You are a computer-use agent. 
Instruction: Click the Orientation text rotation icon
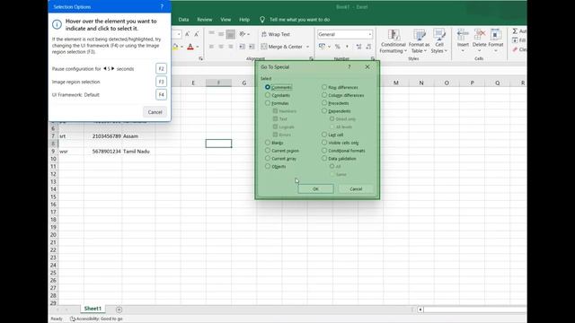(243, 34)
